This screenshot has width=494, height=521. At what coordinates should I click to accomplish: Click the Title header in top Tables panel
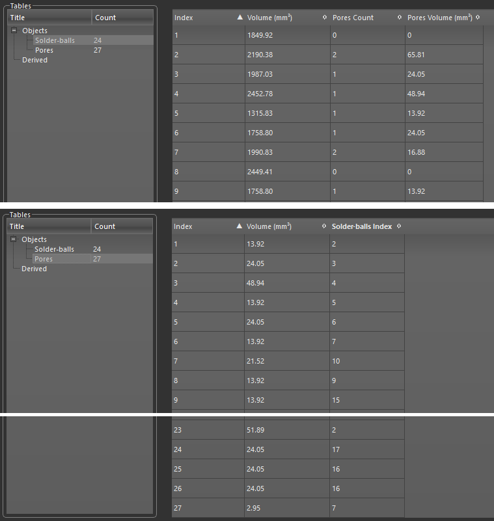tap(49, 18)
